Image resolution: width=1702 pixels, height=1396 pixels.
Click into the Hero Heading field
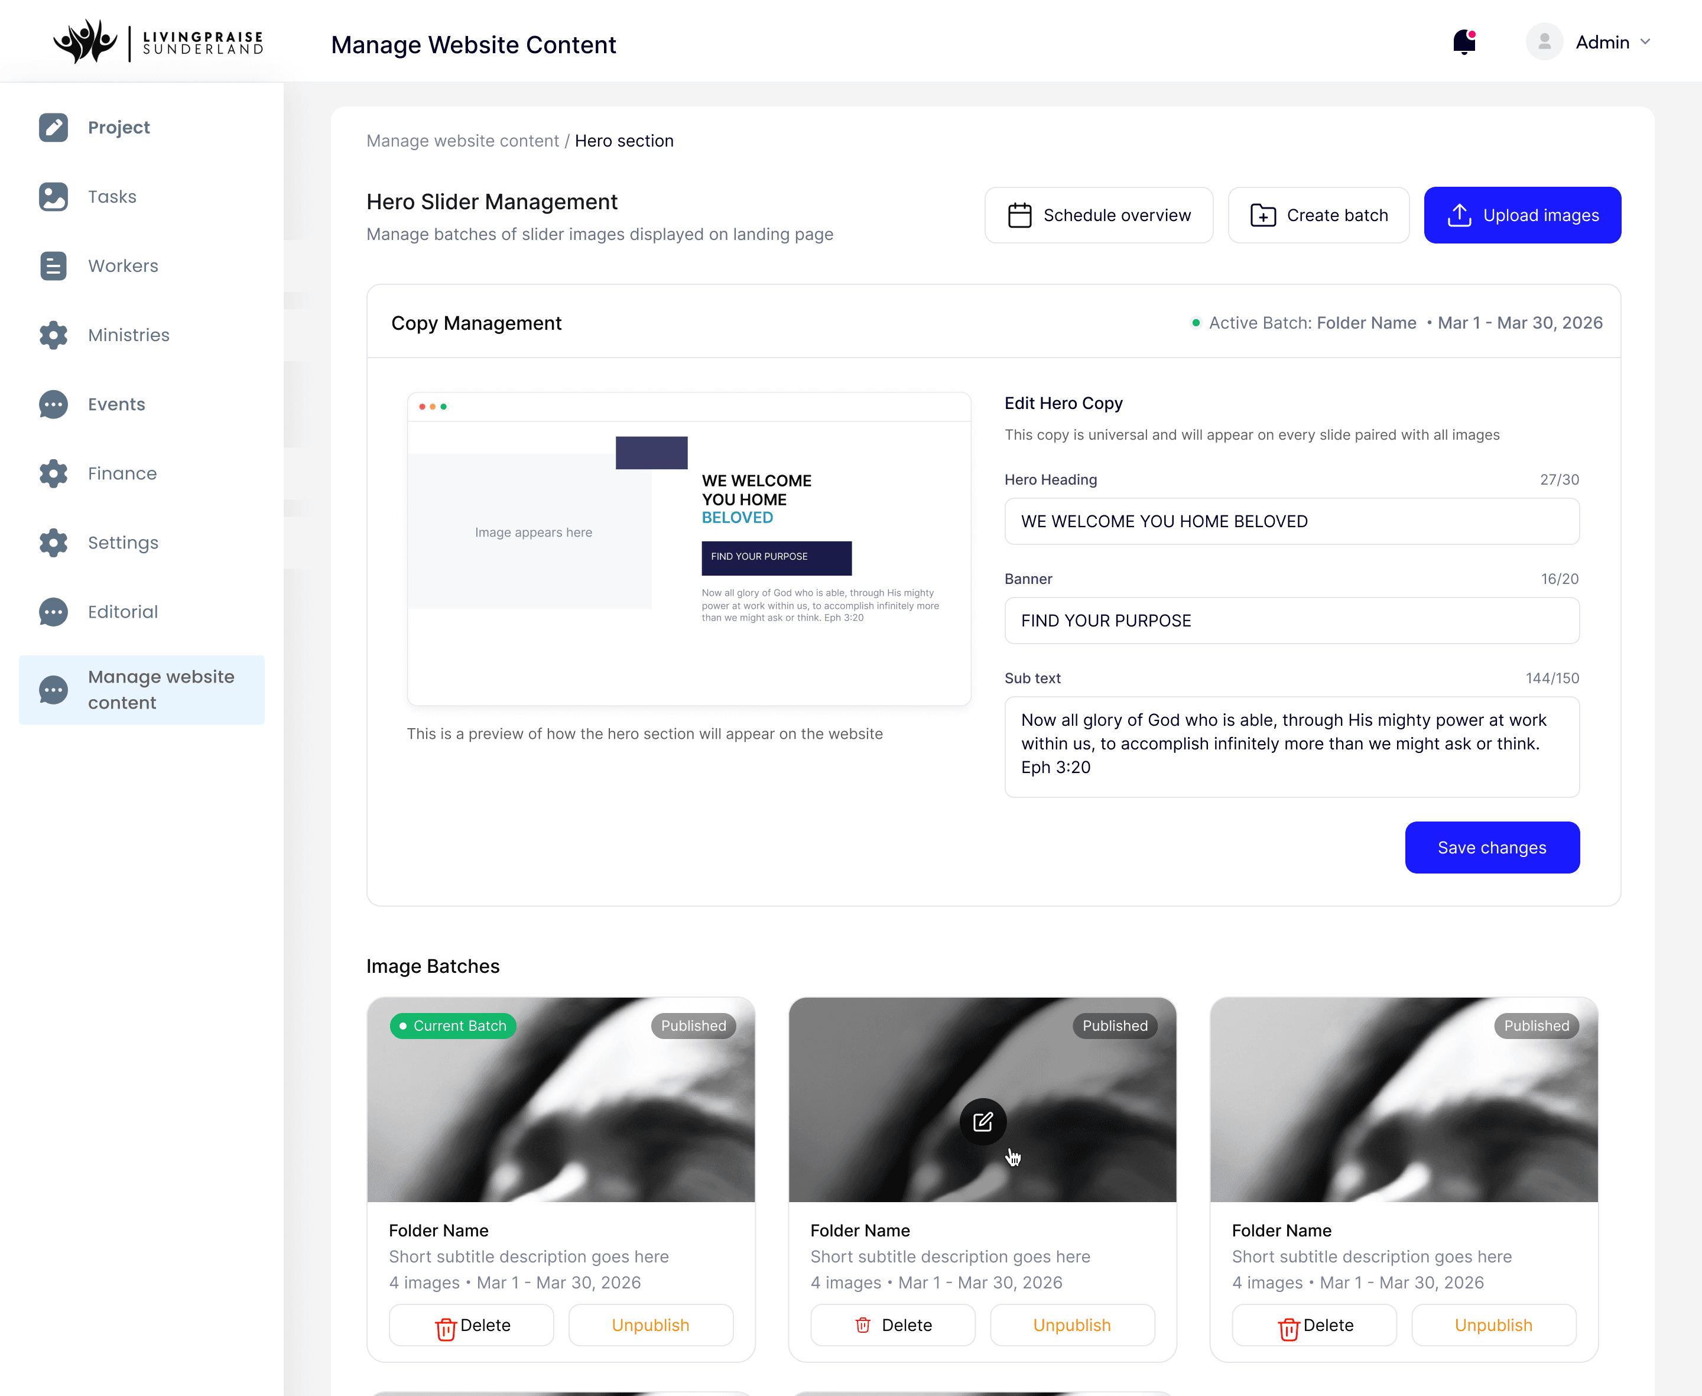coord(1291,521)
